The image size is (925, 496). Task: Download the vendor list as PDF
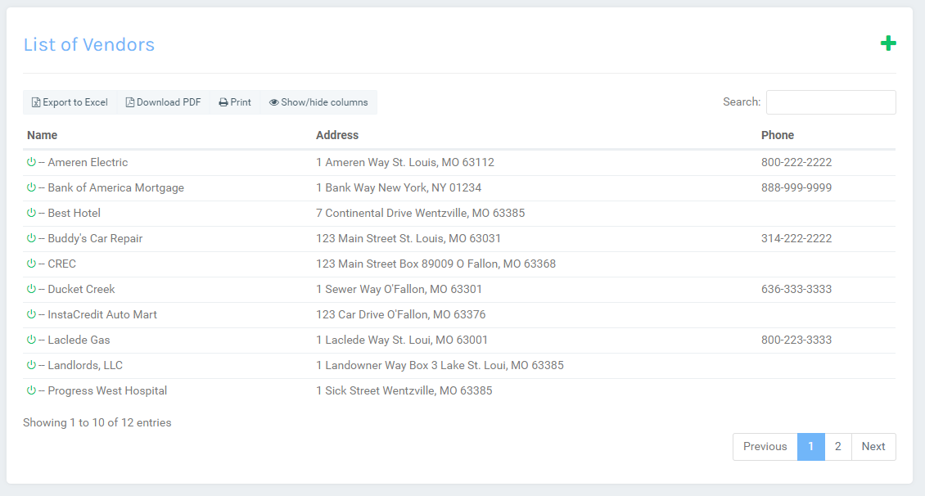[163, 102]
